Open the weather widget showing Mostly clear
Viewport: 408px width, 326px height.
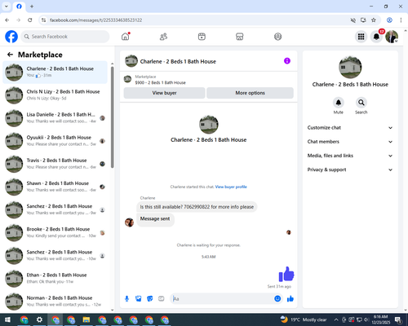point(304,319)
